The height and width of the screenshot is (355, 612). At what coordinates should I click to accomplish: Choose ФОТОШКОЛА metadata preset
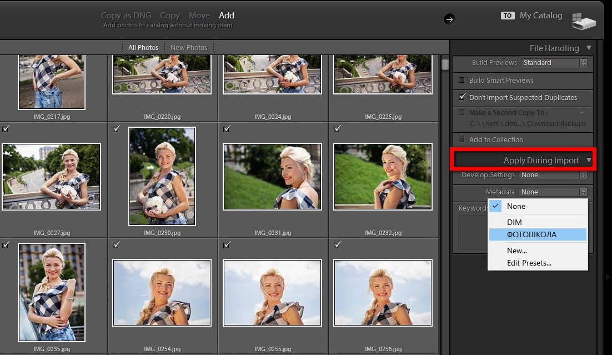coord(538,234)
